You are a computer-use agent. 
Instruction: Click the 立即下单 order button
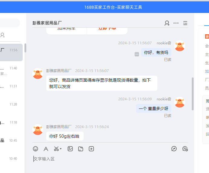click(x=107, y=30)
